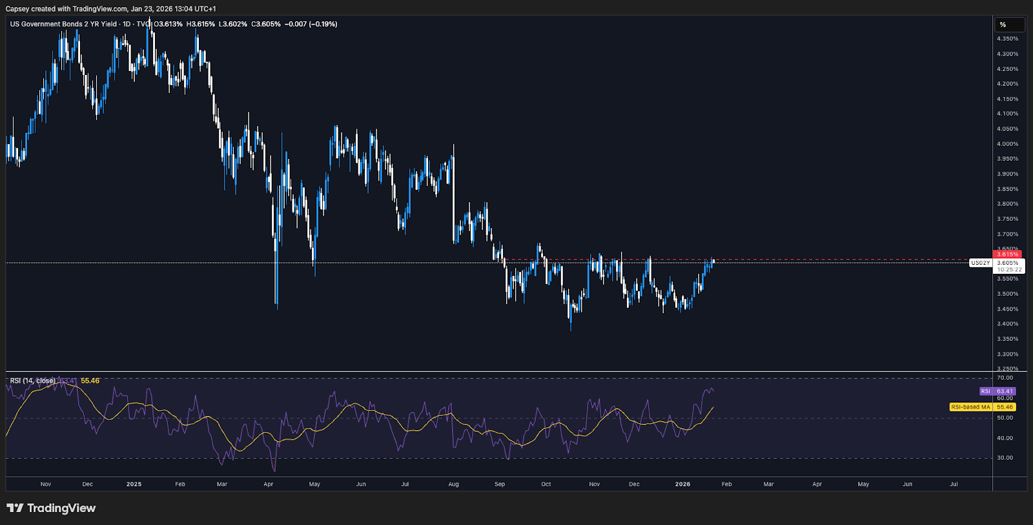
Task: Click the Sep label on time axis
Action: coord(500,484)
